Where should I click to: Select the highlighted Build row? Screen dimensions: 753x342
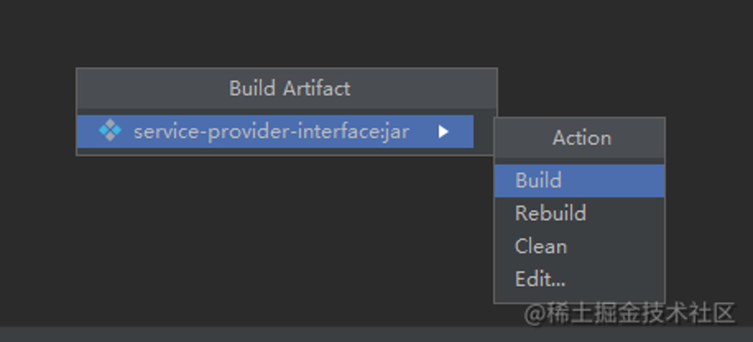click(x=579, y=180)
